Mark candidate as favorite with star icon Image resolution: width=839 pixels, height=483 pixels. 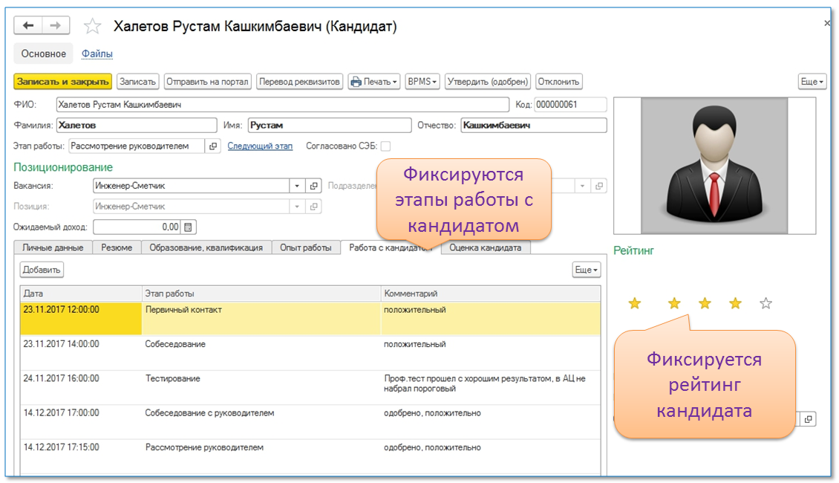pos(92,27)
